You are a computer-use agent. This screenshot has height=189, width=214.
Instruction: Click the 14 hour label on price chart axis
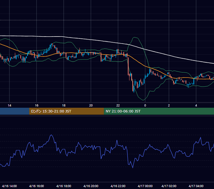pyautogui.click(x=9, y=106)
